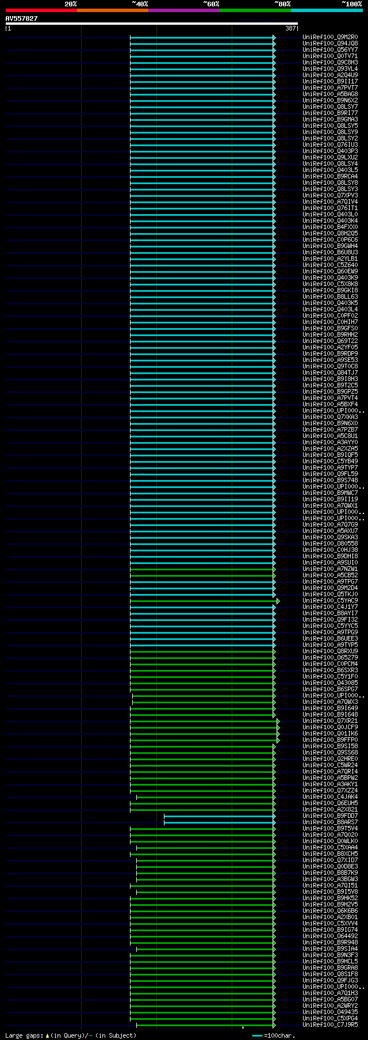Select the UniRef100_B9II17 label
The width and height of the screenshot is (368, 1040).
click(x=330, y=82)
